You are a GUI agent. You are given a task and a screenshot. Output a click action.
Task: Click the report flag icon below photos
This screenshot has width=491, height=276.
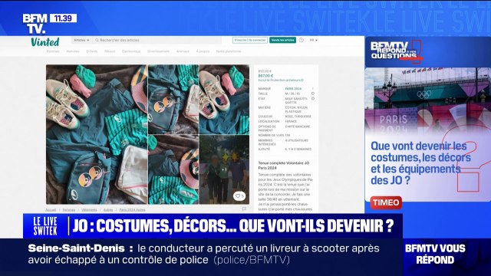point(244,209)
